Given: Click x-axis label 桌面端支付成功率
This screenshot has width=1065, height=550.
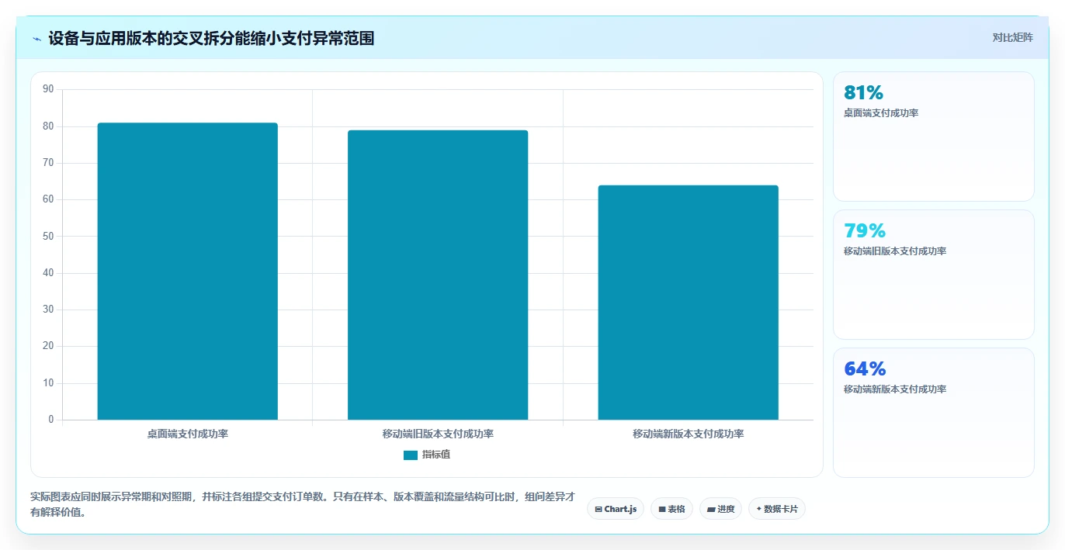Looking at the screenshot, I should click(187, 434).
